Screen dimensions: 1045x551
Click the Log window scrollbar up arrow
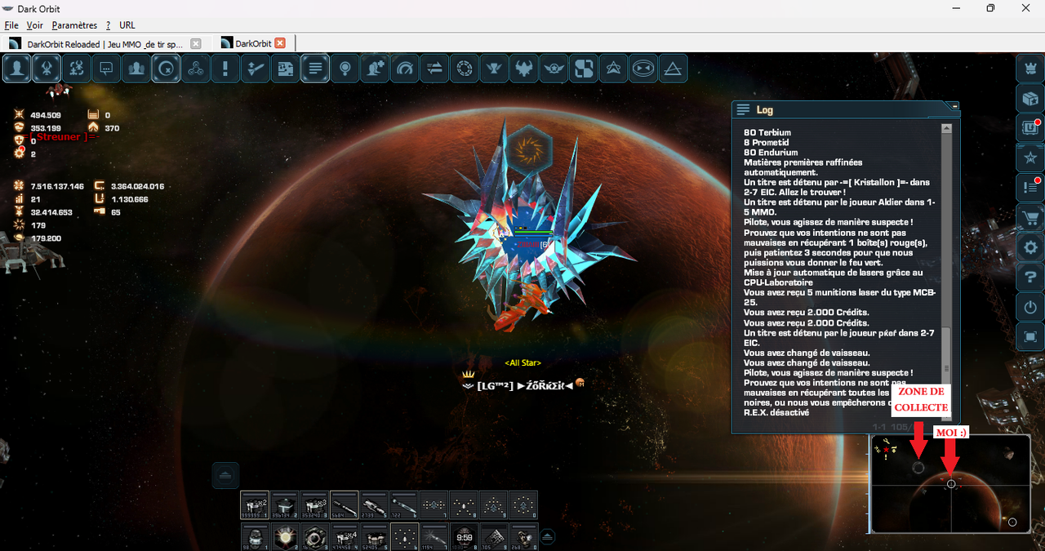[x=946, y=128]
